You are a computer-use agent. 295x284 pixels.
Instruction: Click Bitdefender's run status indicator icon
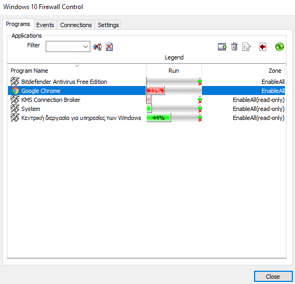(200, 82)
